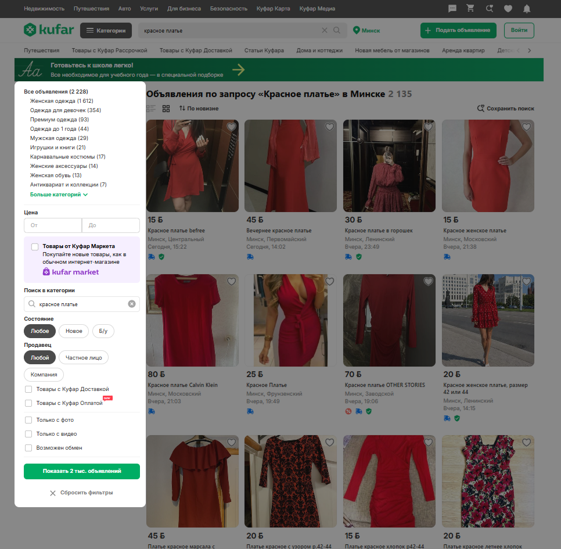561x549 pixels.
Task: Click the price 'До' input
Action: click(111, 225)
